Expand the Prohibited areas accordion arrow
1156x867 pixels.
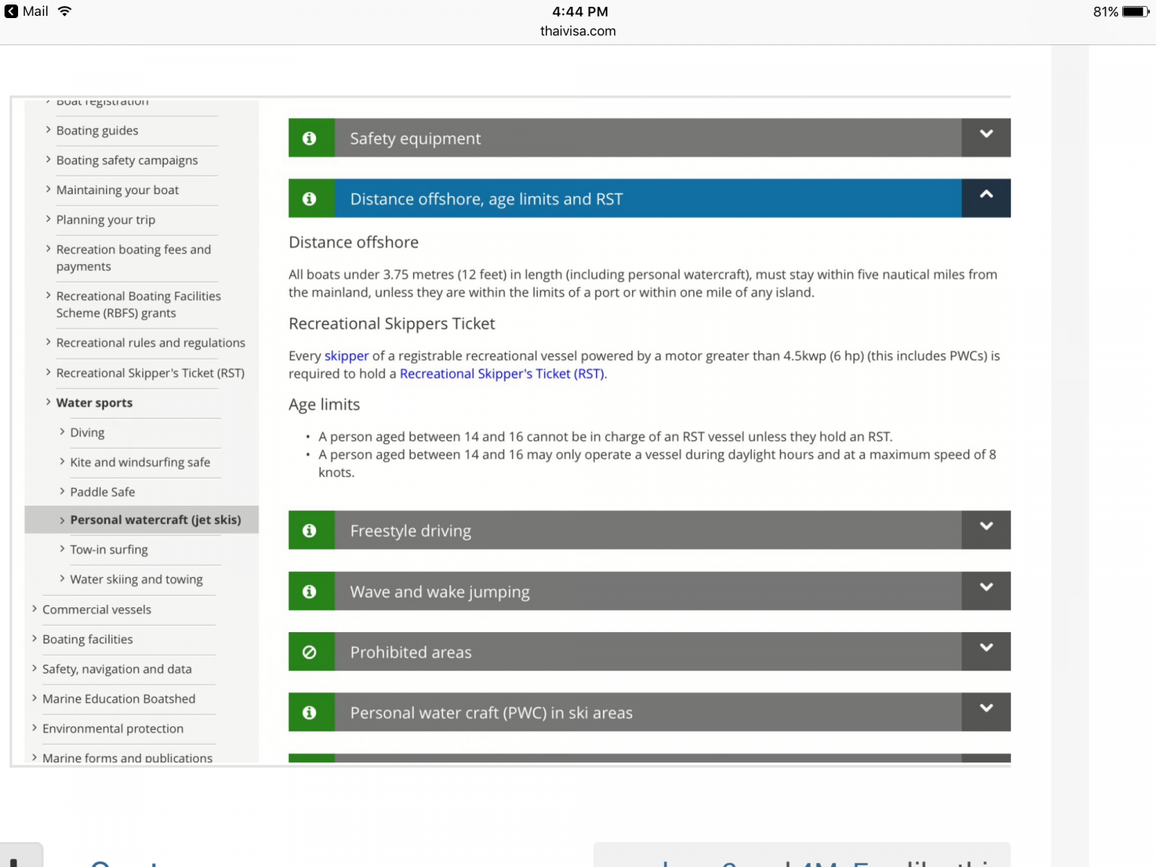click(x=986, y=648)
